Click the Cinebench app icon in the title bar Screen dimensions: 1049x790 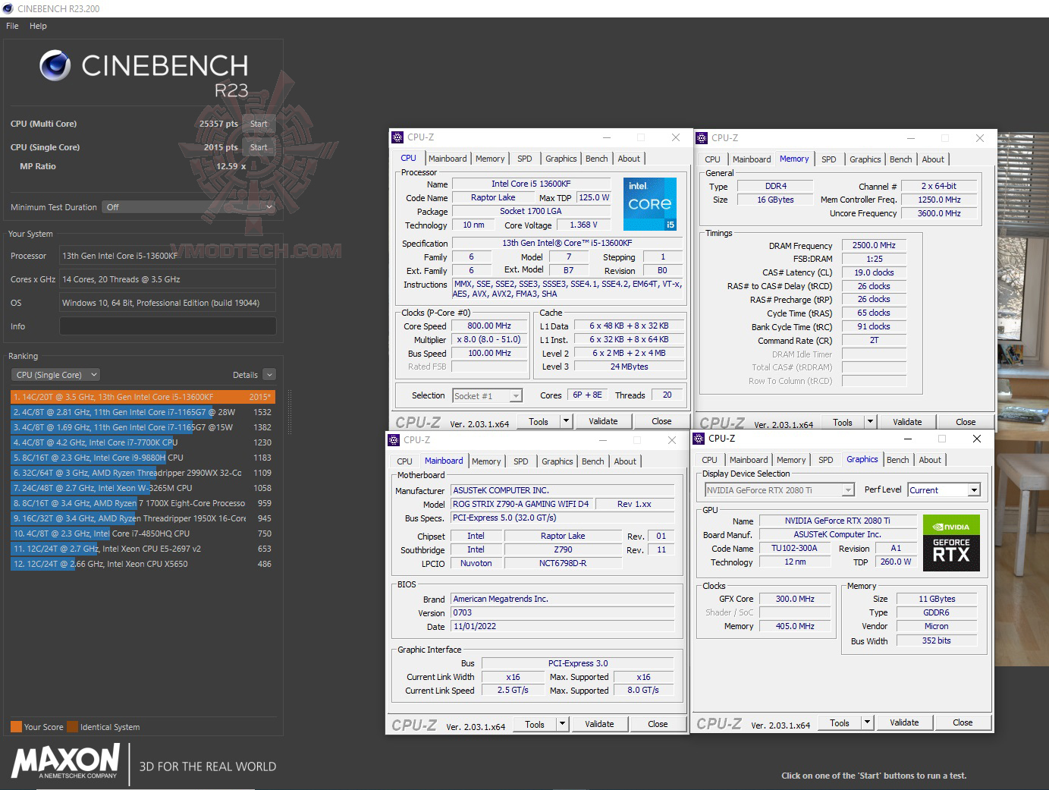8,8
